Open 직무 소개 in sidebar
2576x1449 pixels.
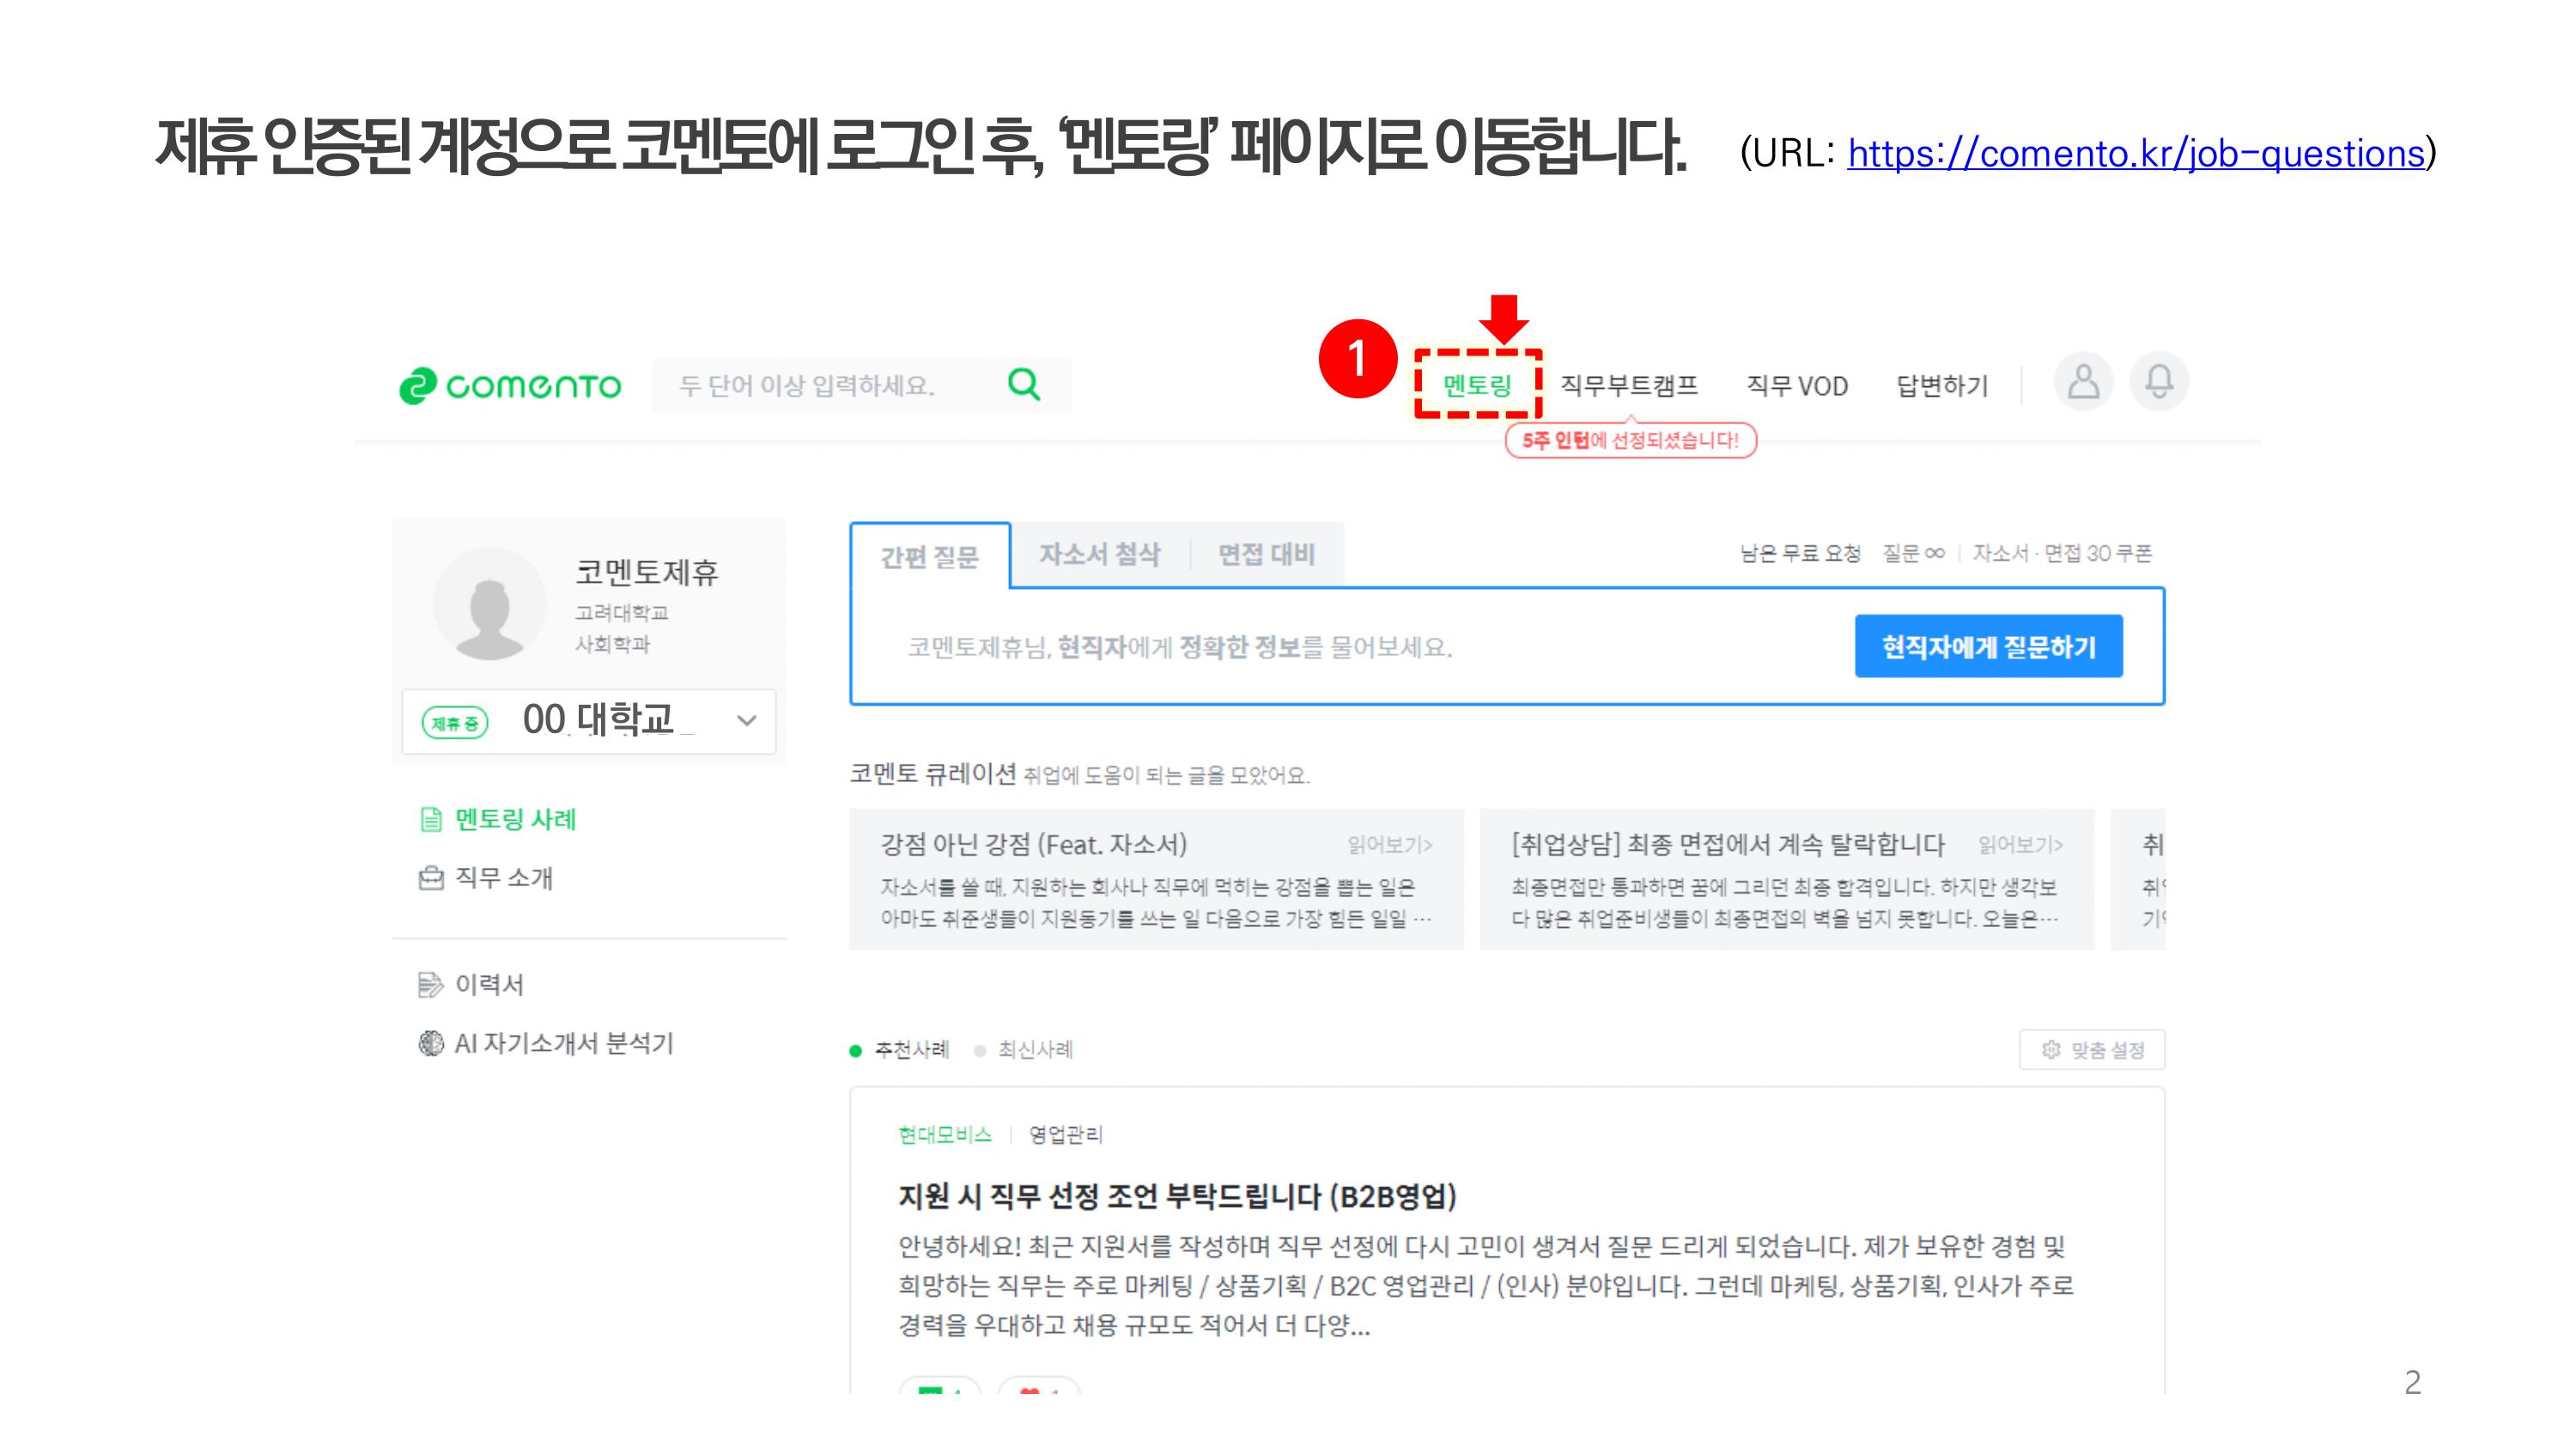503,878
